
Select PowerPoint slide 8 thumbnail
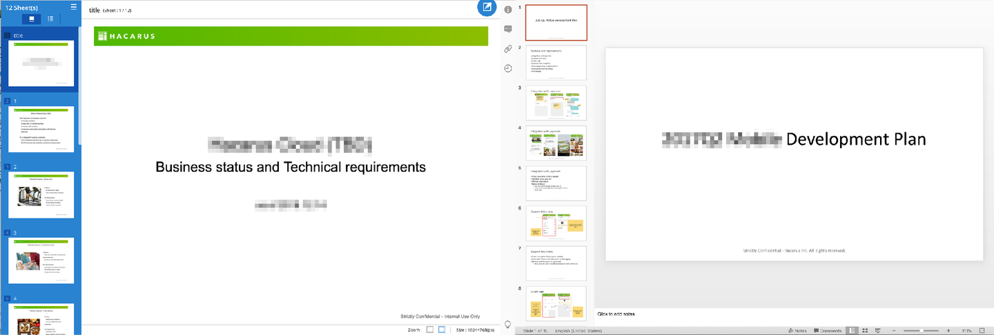pos(556,303)
